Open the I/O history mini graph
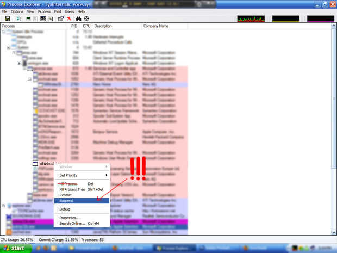Screen dimensions: 337x253 pyautogui.click(x=321, y=18)
